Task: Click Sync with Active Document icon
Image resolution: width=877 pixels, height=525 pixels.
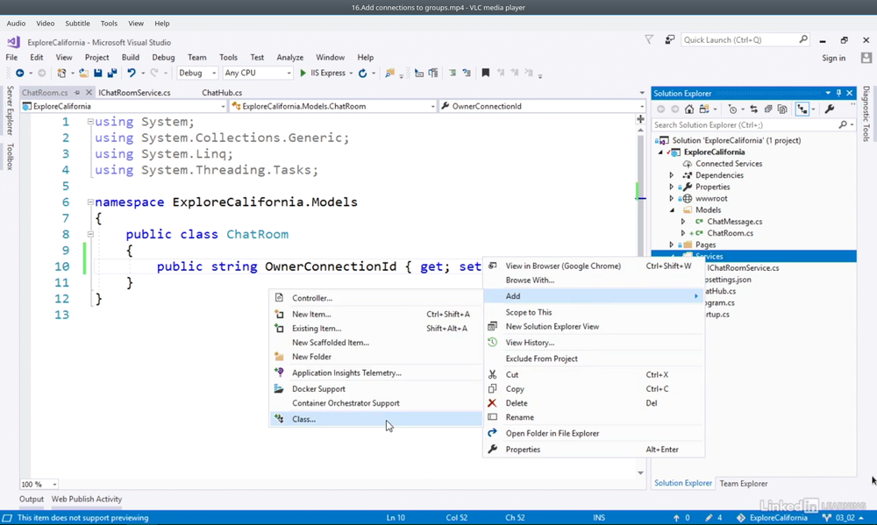Action: point(753,110)
